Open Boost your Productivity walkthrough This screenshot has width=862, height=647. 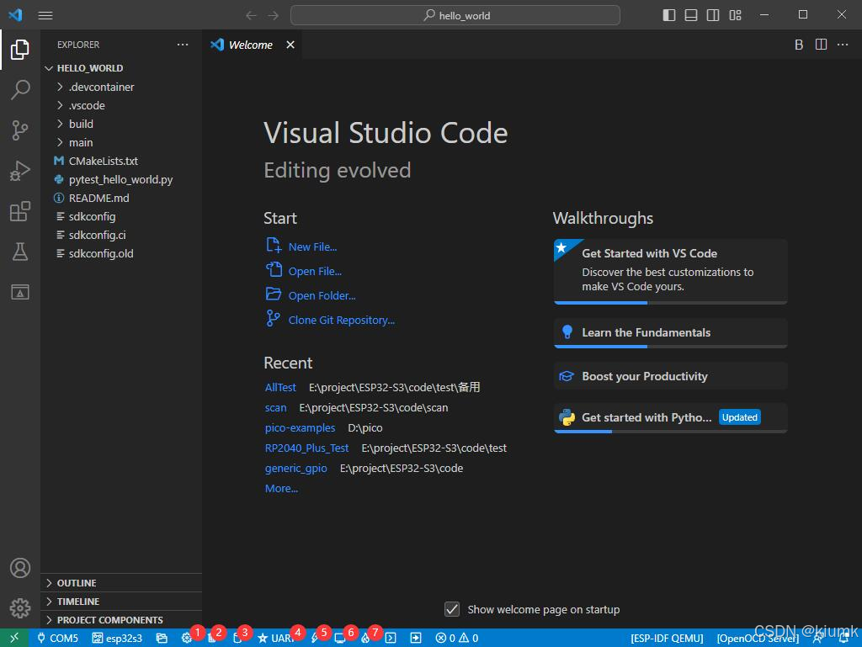click(x=671, y=376)
